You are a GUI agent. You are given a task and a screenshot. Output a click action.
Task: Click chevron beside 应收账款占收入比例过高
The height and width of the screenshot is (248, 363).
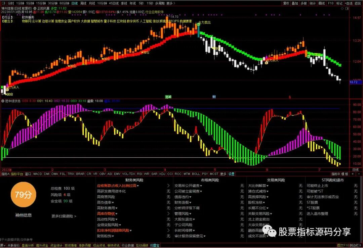coord(168,186)
